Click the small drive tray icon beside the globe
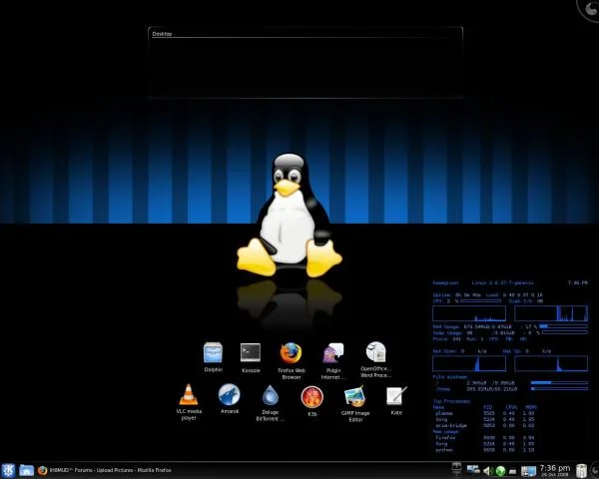This screenshot has height=479, width=599. 513,472
